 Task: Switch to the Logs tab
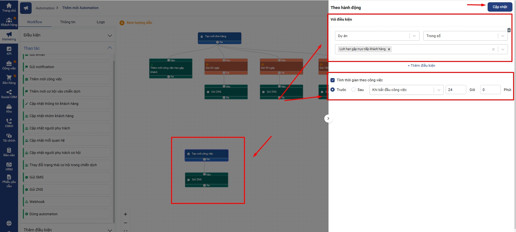[101, 22]
